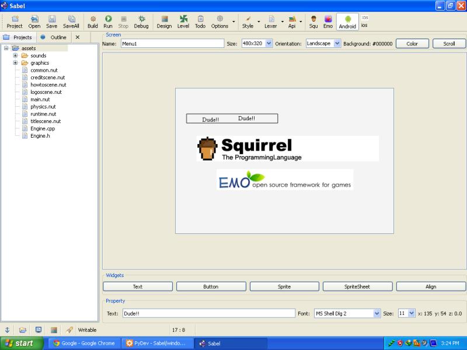Viewport: 467px width, 350px height.
Task: Open the Todo list icon
Action: [200, 22]
